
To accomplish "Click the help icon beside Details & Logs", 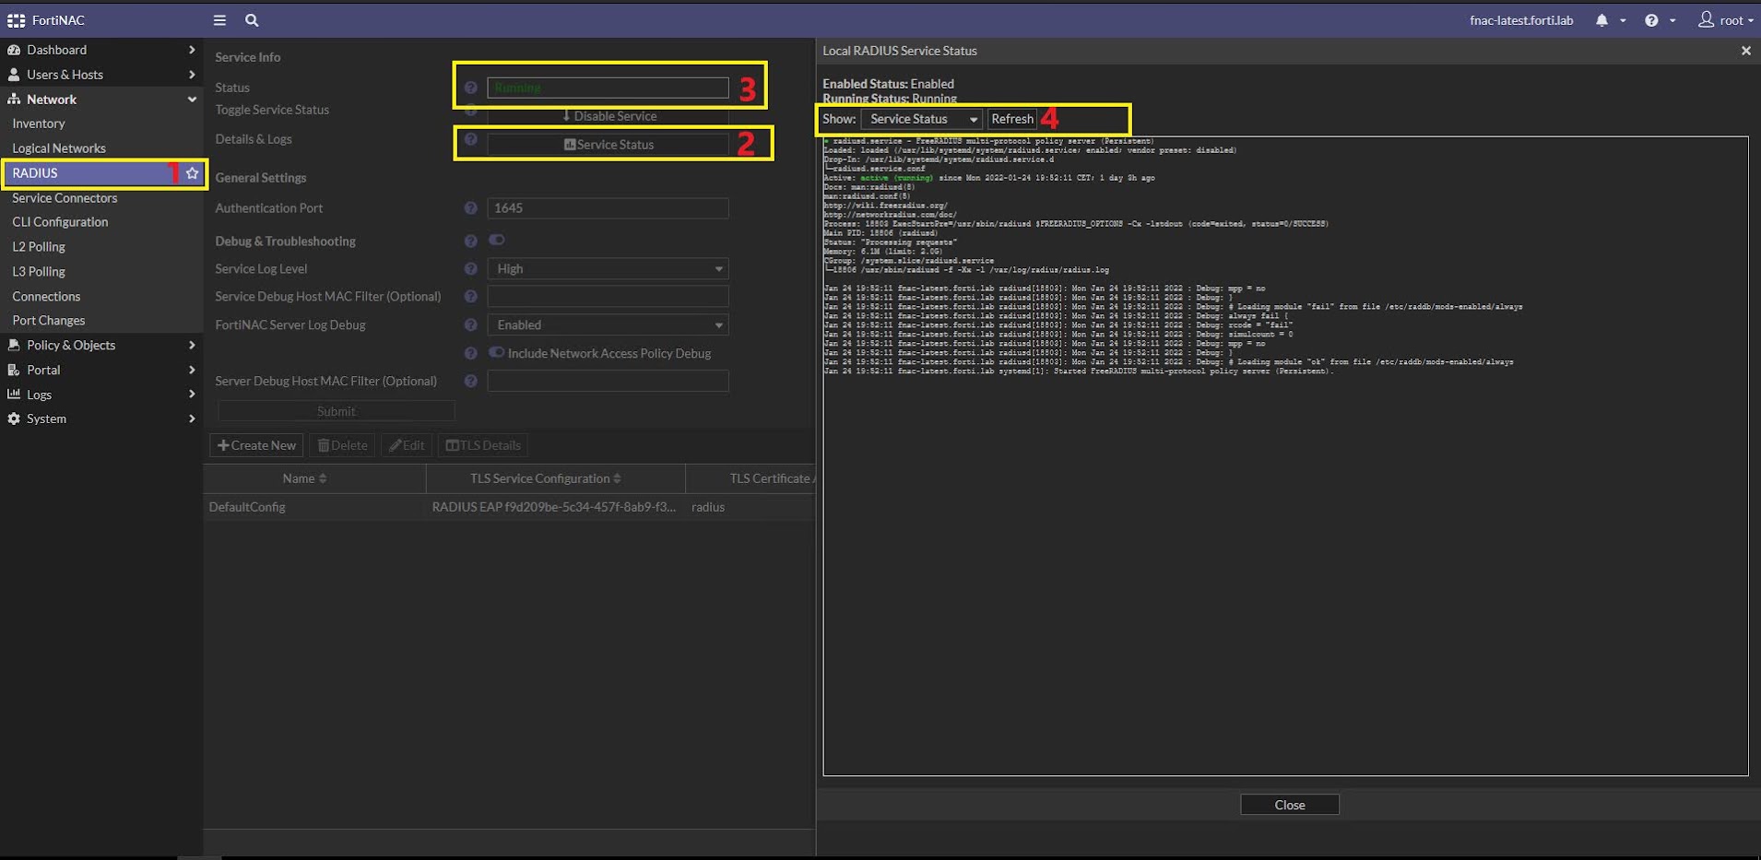I will point(471,139).
